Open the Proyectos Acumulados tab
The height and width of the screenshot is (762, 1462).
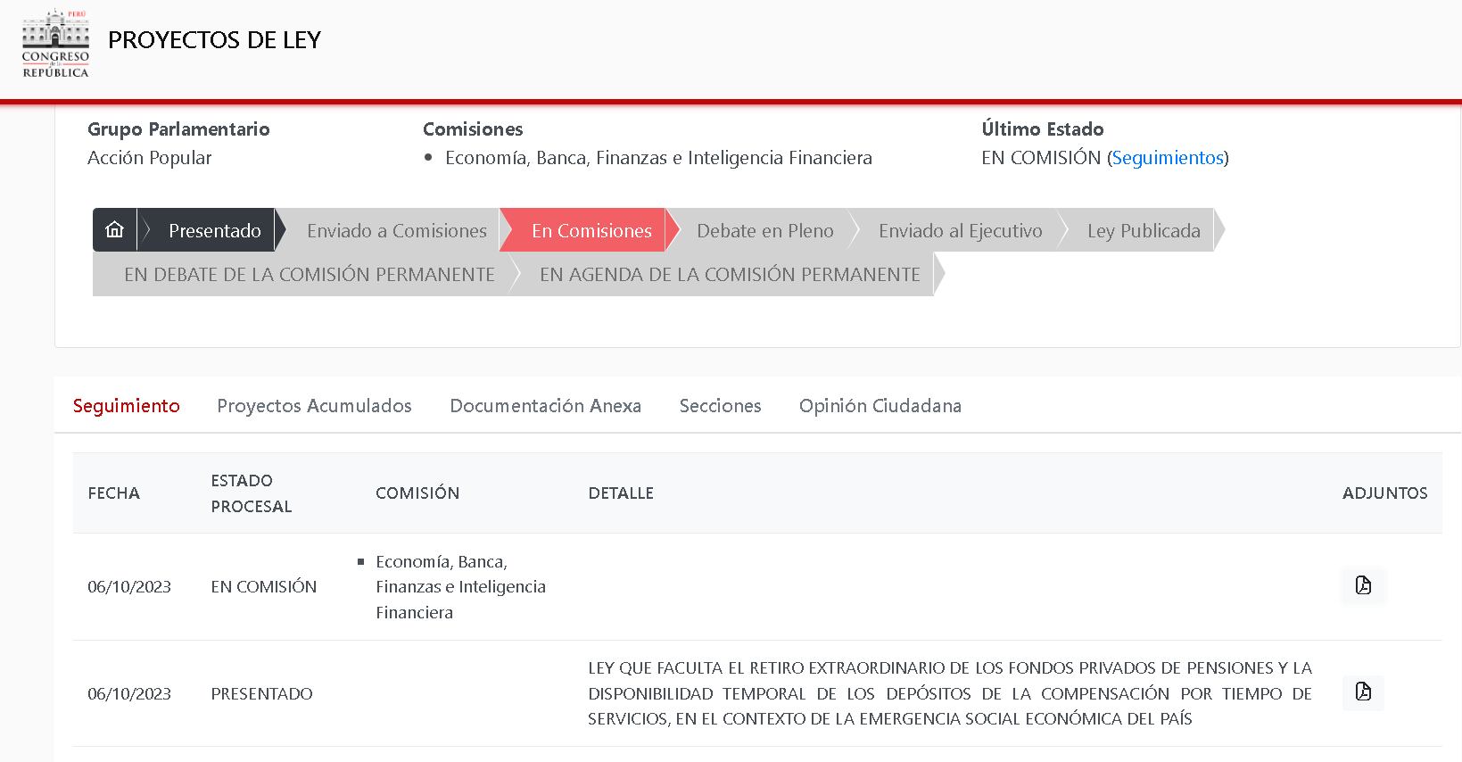click(314, 406)
